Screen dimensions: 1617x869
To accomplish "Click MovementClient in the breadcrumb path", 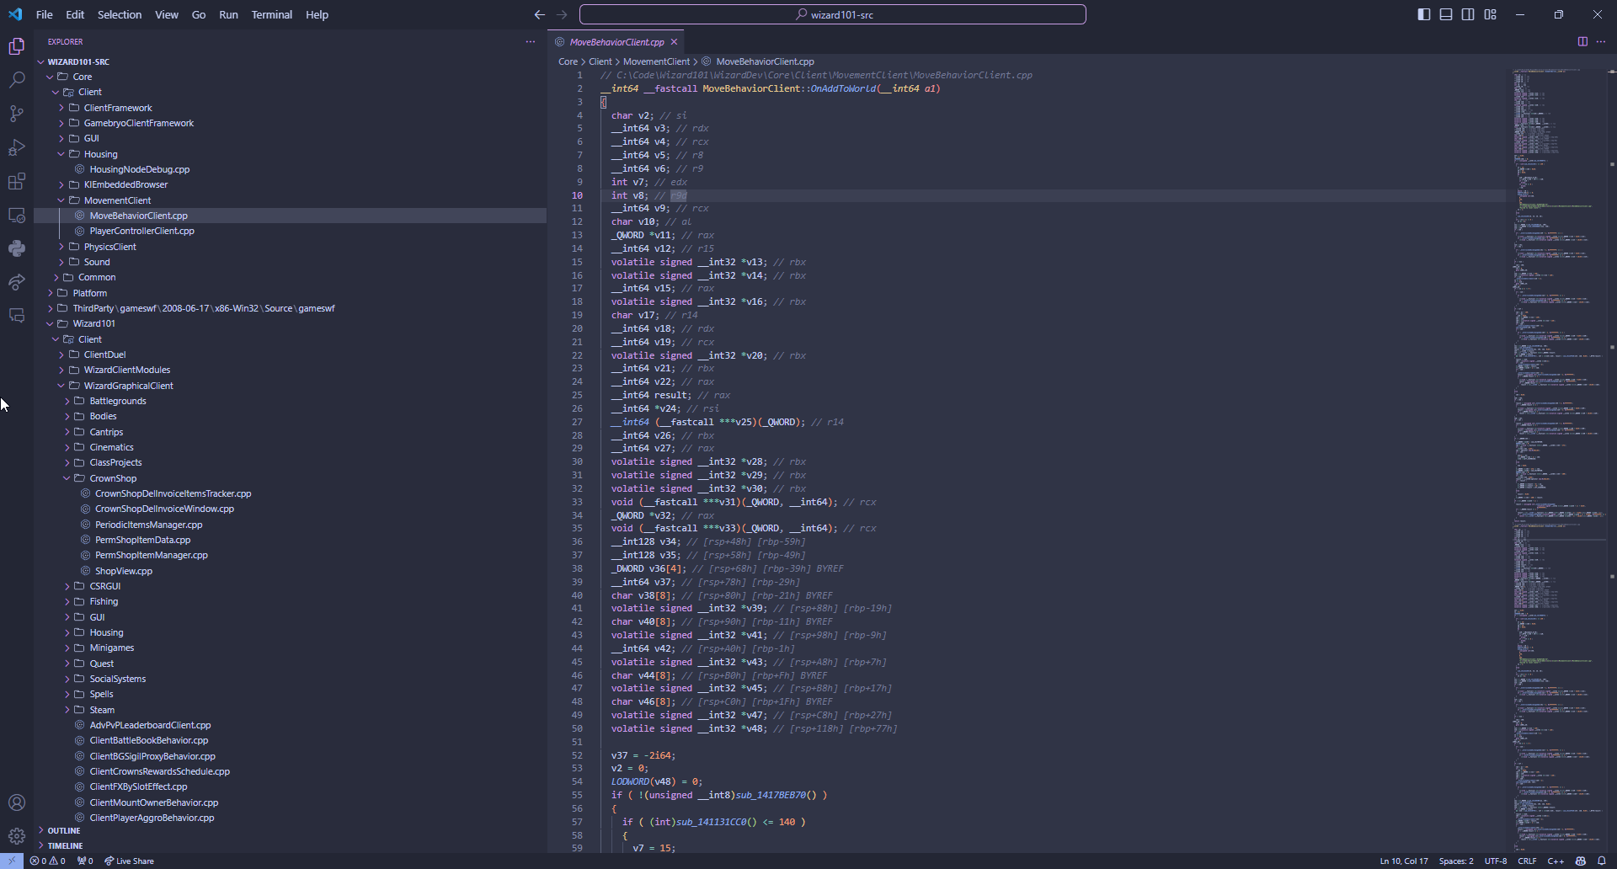I will click(656, 61).
